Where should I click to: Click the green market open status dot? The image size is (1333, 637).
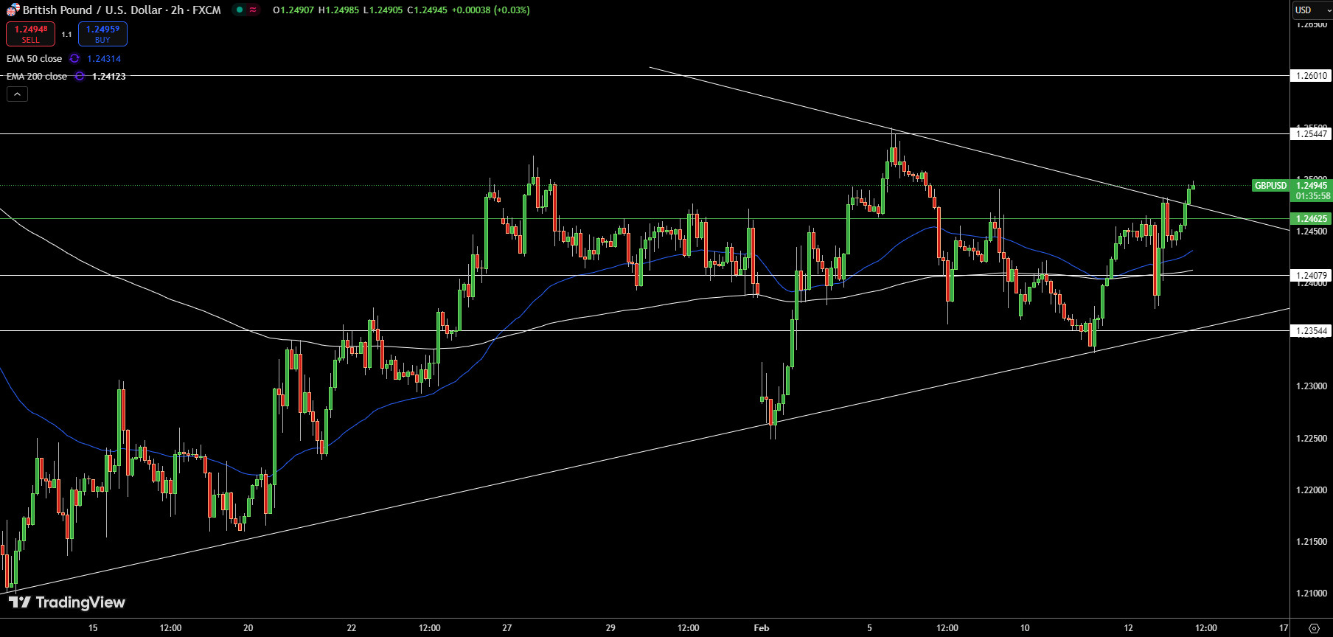240,10
